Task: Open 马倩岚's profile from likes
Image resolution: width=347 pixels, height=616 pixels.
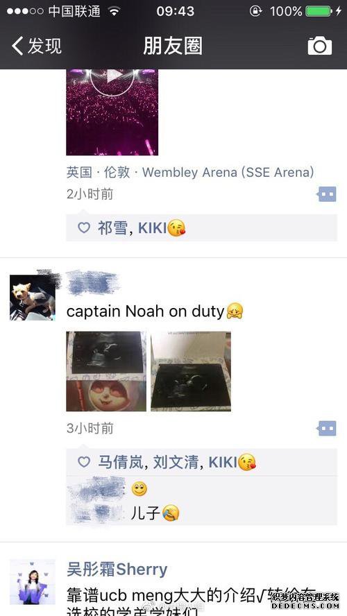Action: [x=120, y=462]
